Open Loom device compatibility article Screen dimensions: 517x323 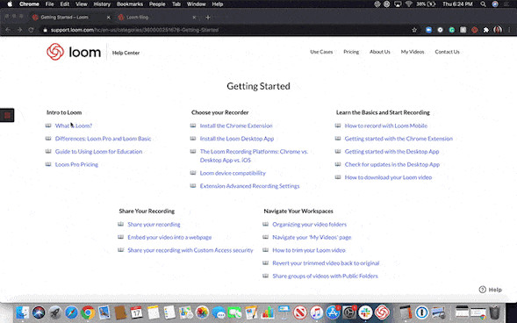pyautogui.click(x=233, y=173)
